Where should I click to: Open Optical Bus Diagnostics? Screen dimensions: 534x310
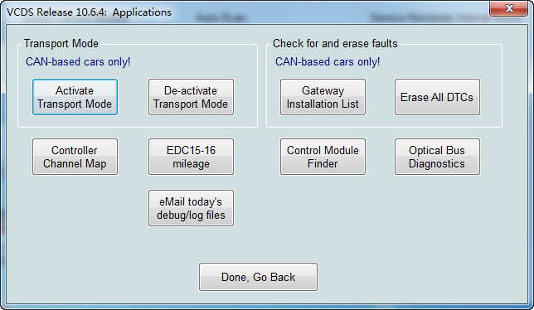[437, 157]
